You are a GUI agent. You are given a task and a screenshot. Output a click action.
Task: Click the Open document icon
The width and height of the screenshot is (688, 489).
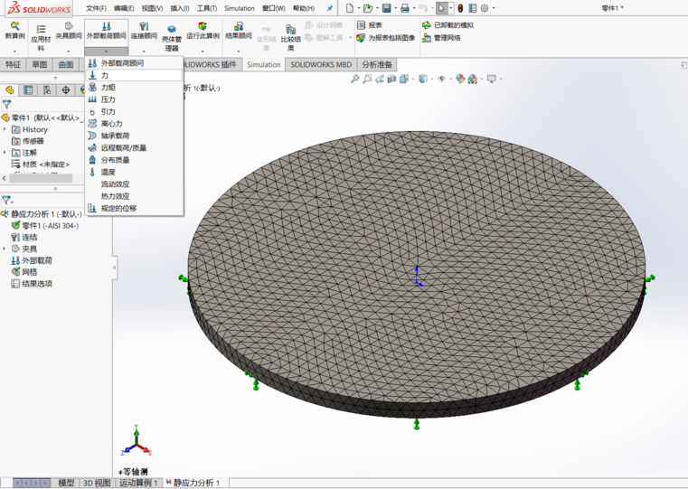368,8
